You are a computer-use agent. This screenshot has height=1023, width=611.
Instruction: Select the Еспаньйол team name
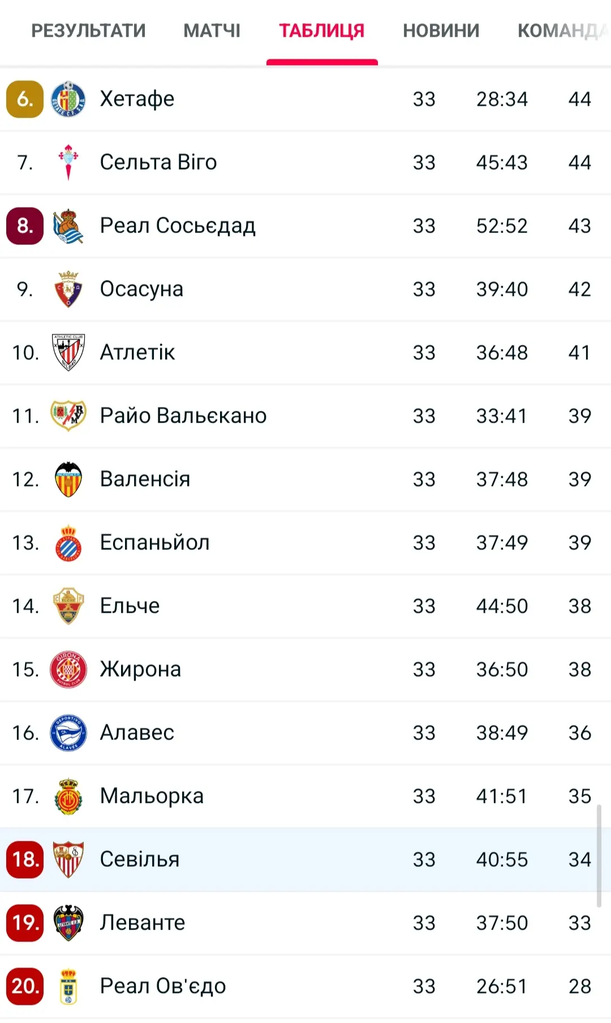click(154, 543)
